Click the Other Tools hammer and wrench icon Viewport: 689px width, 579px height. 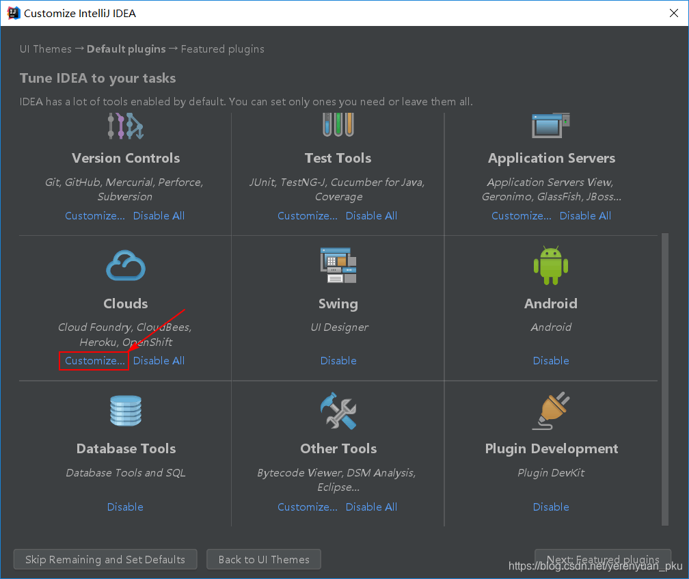pos(338,411)
